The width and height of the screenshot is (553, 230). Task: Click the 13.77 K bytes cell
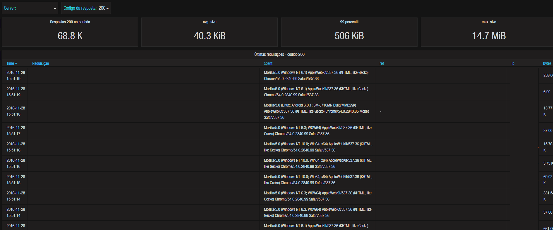click(546, 111)
